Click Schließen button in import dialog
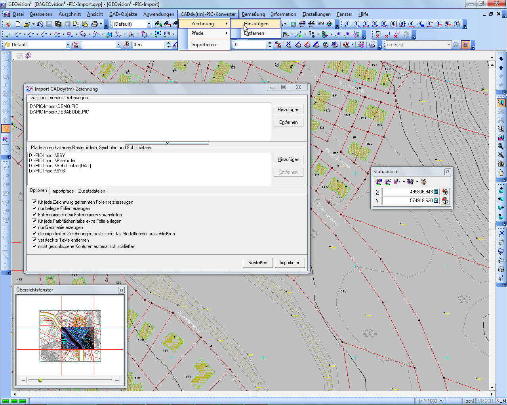Image resolution: width=507 pixels, height=405 pixels. point(258,263)
